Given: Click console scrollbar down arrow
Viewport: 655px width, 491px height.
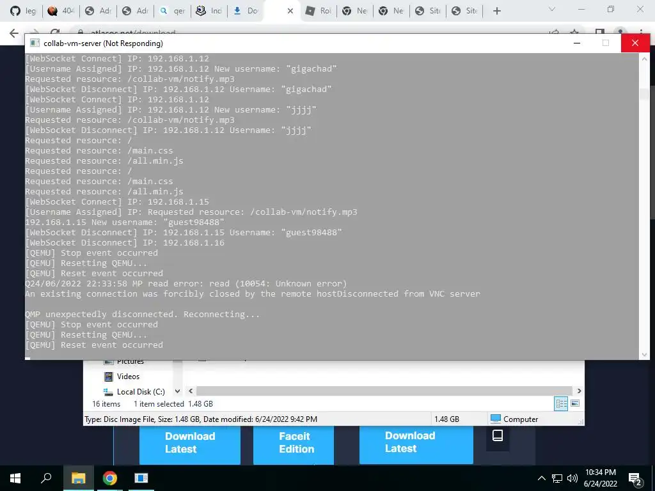Looking at the screenshot, I should click(x=643, y=354).
